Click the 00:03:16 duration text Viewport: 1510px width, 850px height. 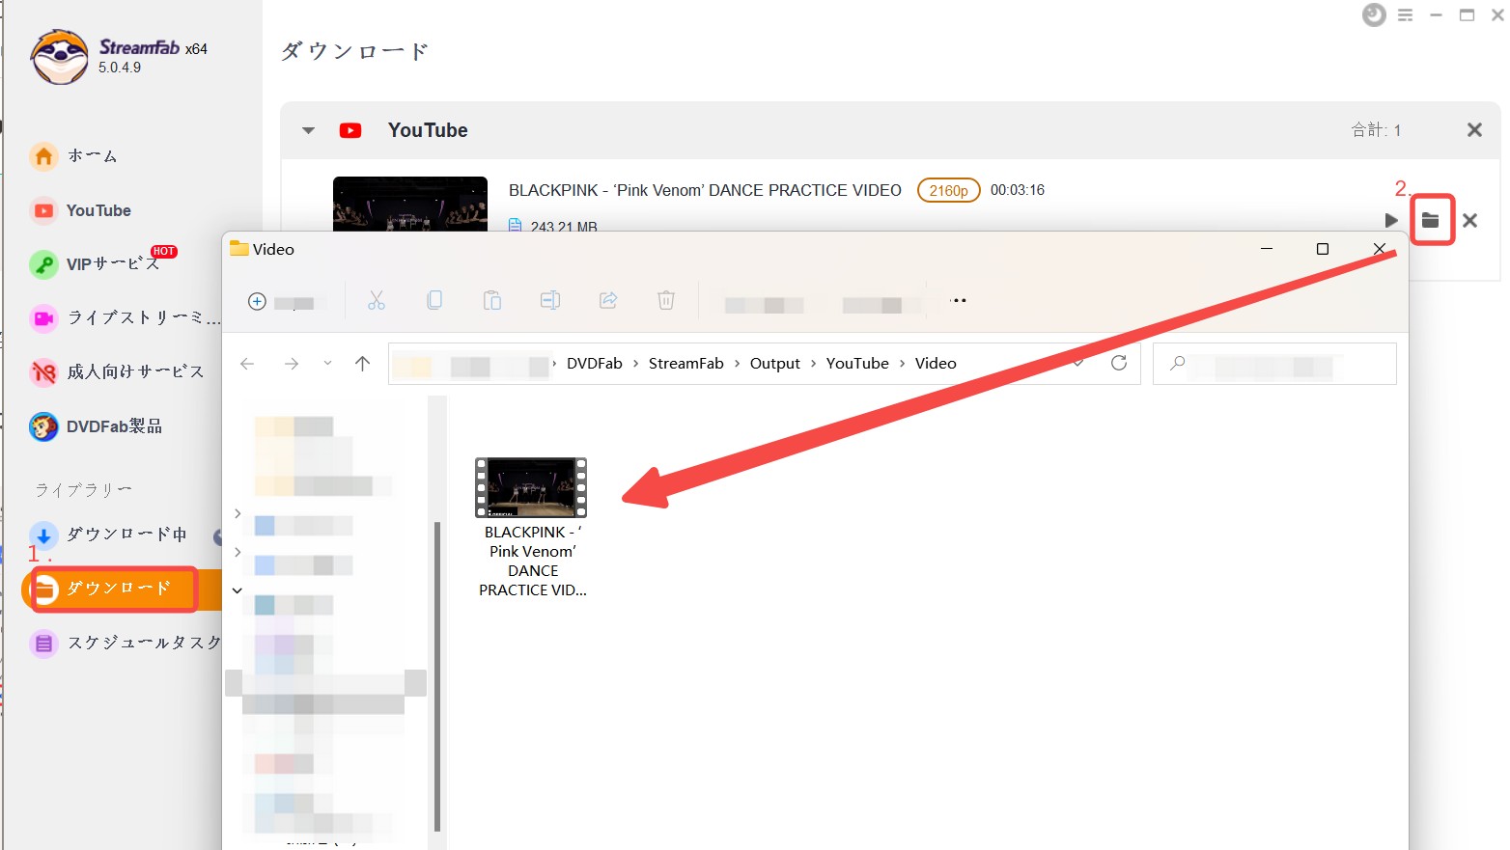1018,190
